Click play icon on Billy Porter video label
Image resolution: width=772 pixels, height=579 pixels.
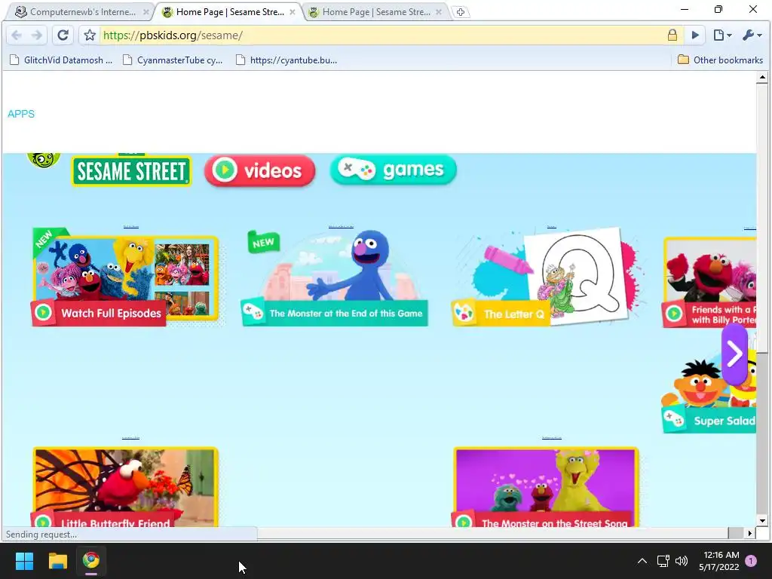tap(674, 313)
